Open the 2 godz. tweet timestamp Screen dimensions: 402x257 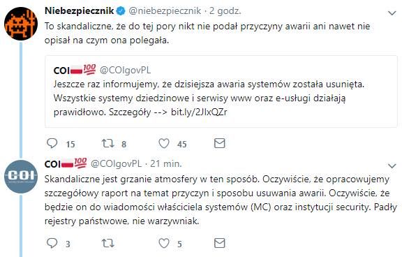pos(225,11)
